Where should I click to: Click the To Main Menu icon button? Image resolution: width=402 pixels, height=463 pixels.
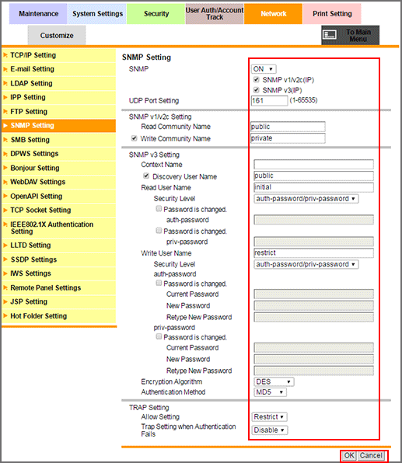(x=350, y=35)
